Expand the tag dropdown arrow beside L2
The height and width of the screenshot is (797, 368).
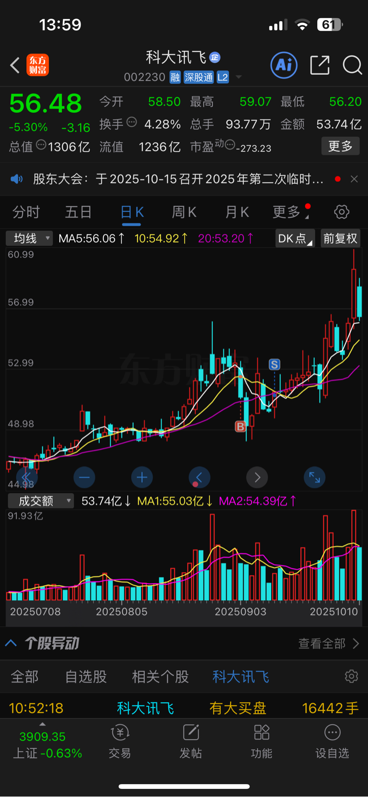coord(239,77)
